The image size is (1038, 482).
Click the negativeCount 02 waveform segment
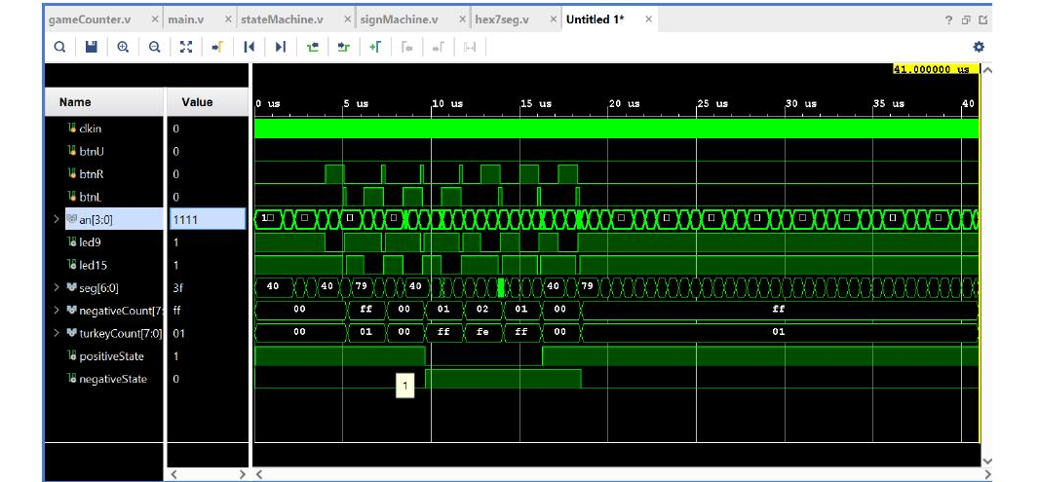pyautogui.click(x=482, y=309)
